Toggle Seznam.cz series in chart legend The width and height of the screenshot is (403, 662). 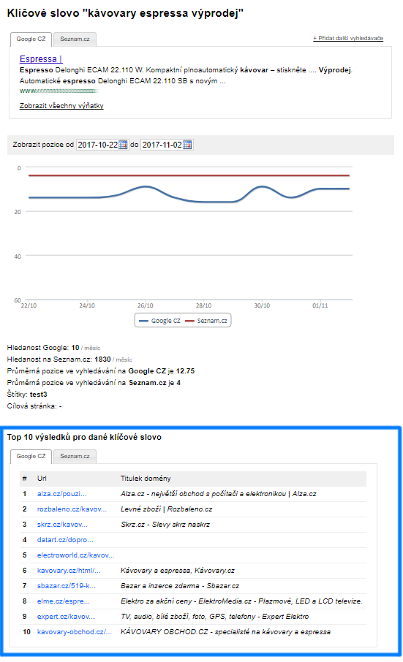(206, 321)
